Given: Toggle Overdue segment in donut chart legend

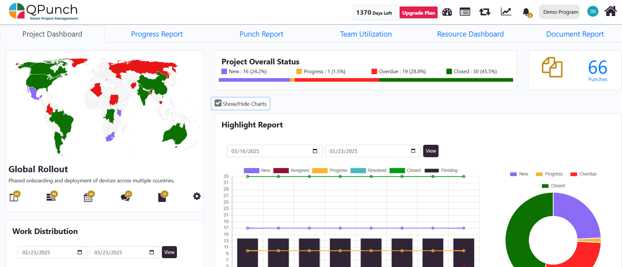Looking at the screenshot, I should click(x=583, y=174).
